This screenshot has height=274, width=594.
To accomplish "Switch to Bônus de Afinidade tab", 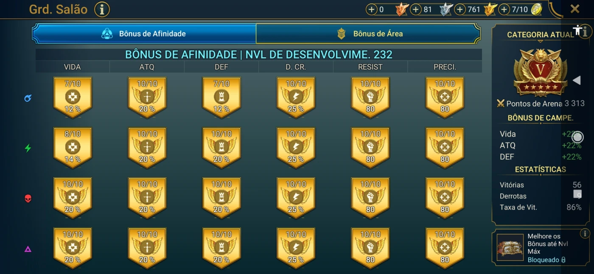I will [144, 34].
